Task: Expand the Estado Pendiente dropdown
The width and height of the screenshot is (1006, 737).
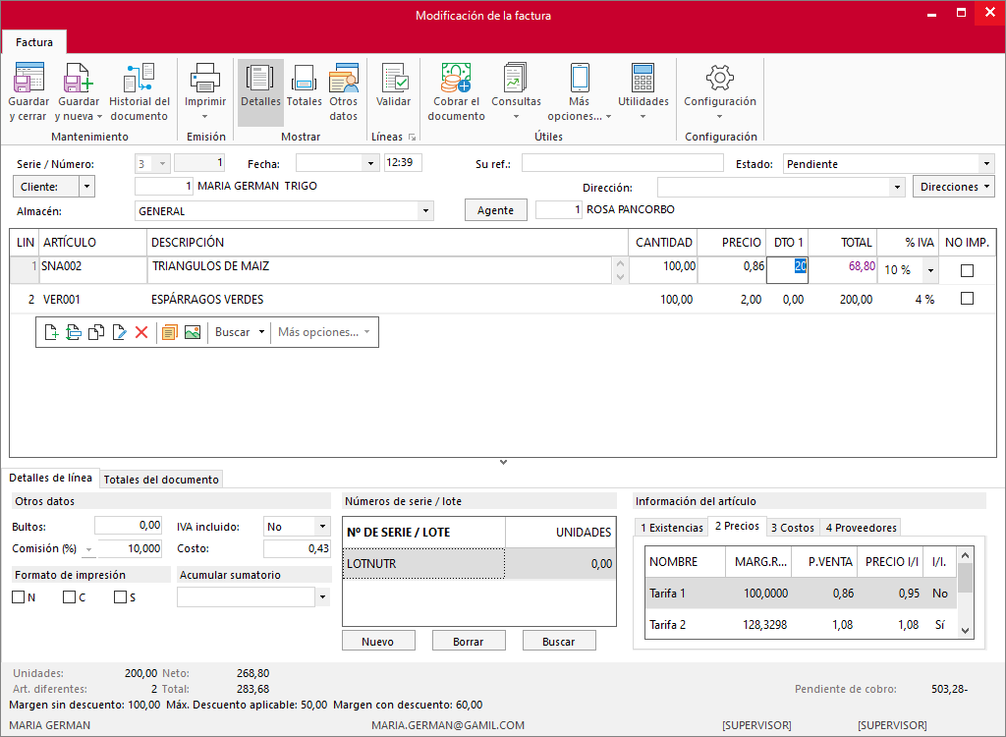Action: 986,164
